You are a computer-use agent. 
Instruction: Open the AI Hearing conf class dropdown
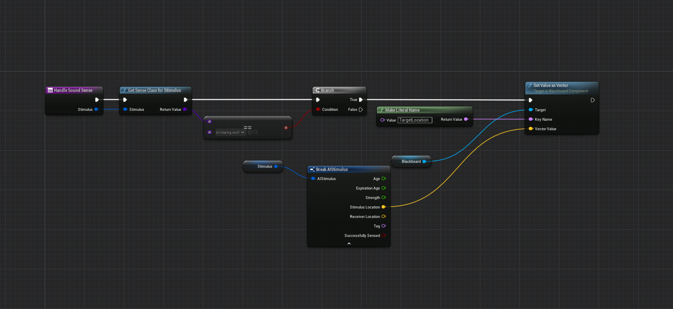tap(230, 133)
